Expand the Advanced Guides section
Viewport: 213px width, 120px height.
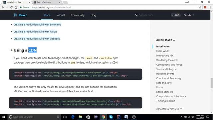pos(169,109)
